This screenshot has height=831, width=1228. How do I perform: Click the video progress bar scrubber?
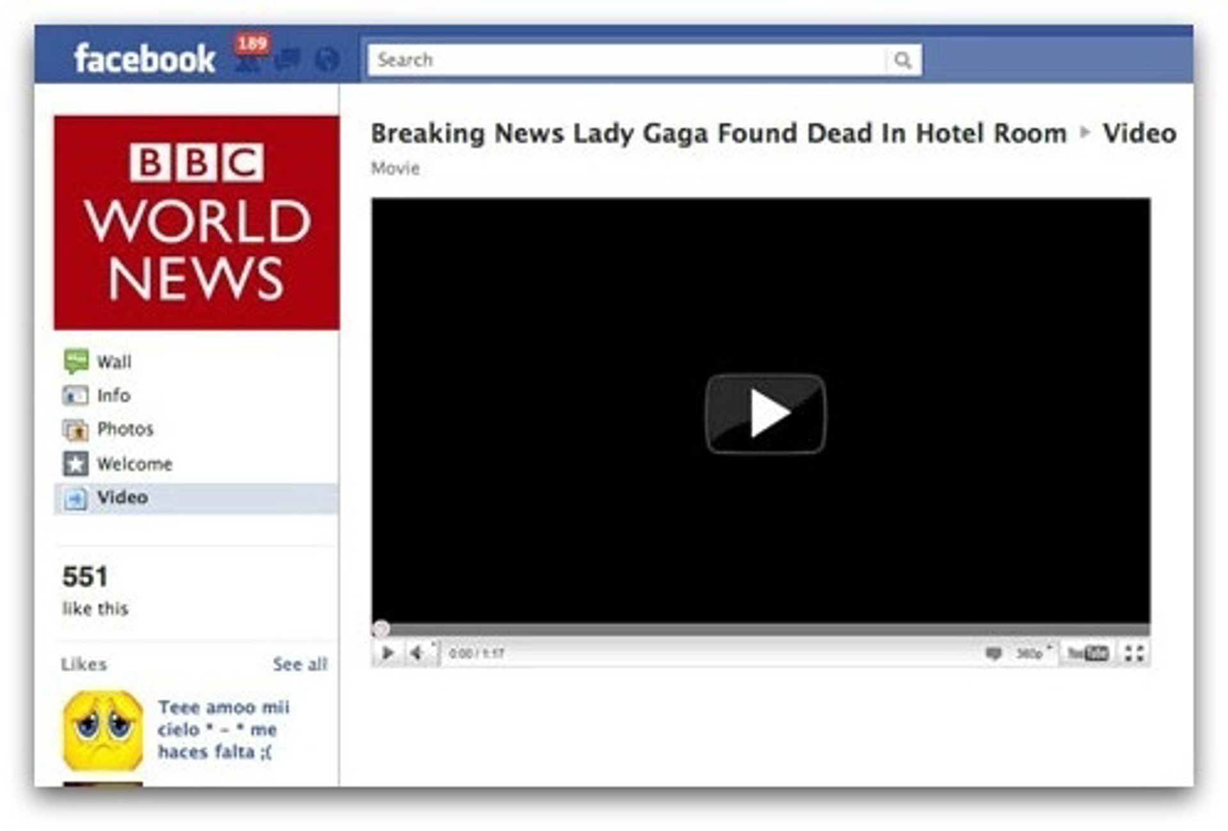click(x=381, y=629)
